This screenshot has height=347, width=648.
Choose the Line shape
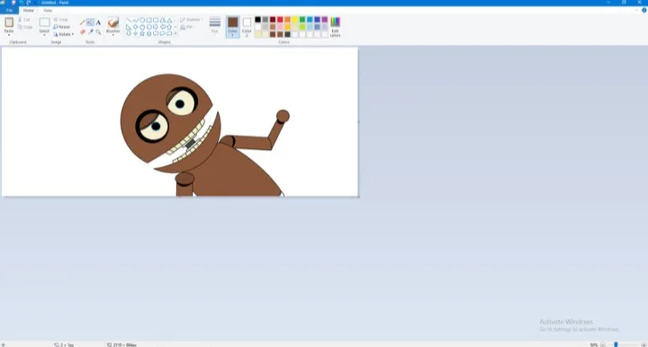pyautogui.click(x=129, y=20)
